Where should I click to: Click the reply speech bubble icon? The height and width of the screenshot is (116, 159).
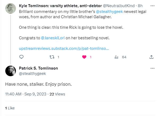(22, 57)
